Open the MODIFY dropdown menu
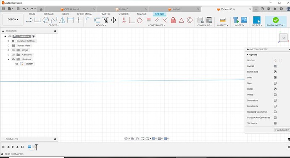Viewport: 290px width, 158px height. (x=101, y=26)
